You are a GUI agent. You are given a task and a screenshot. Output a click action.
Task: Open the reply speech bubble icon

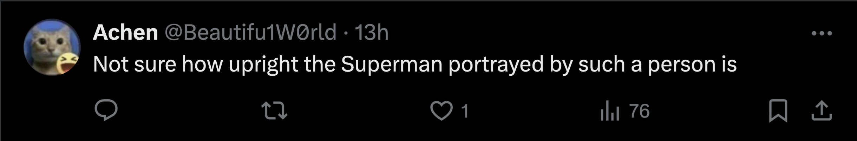click(x=106, y=110)
